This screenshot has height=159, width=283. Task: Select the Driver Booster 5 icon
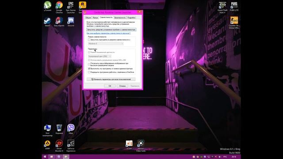click(59, 146)
